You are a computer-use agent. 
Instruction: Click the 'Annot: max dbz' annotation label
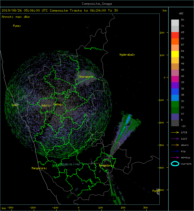16,17
